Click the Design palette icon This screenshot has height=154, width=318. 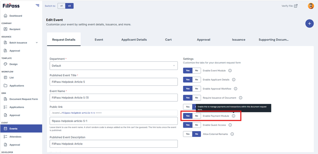pos(5,64)
